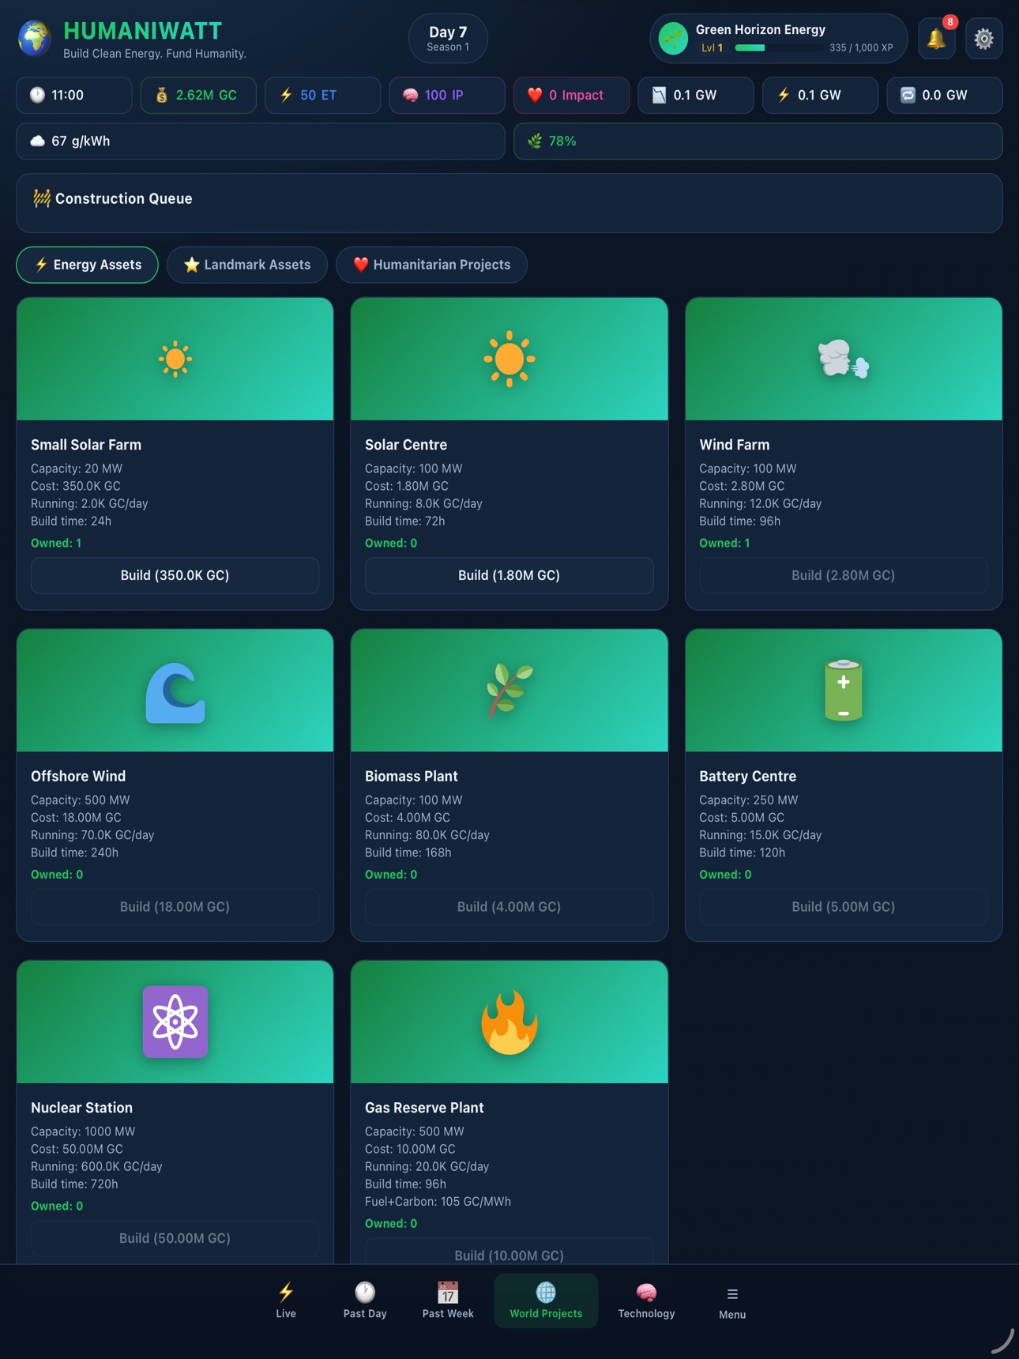Click the clock icon beside 11:00

point(37,95)
